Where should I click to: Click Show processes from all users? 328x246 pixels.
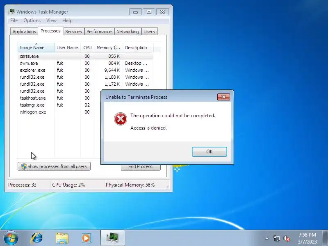tap(54, 166)
